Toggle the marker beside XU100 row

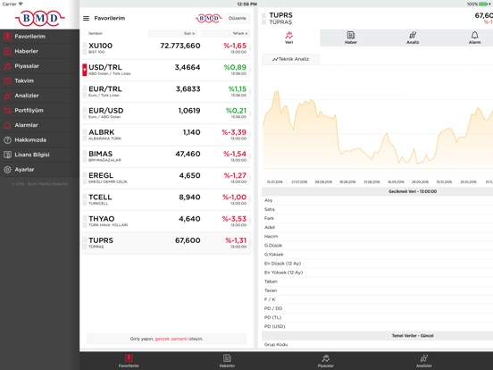(x=85, y=48)
